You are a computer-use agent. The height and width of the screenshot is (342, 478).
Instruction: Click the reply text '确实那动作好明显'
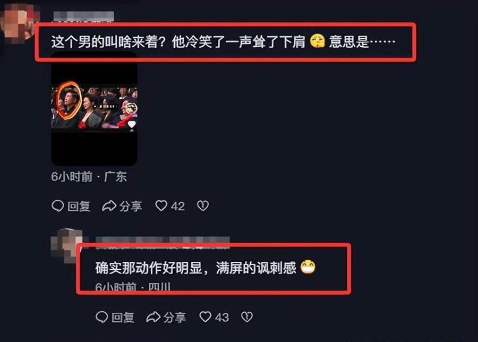click(x=149, y=268)
